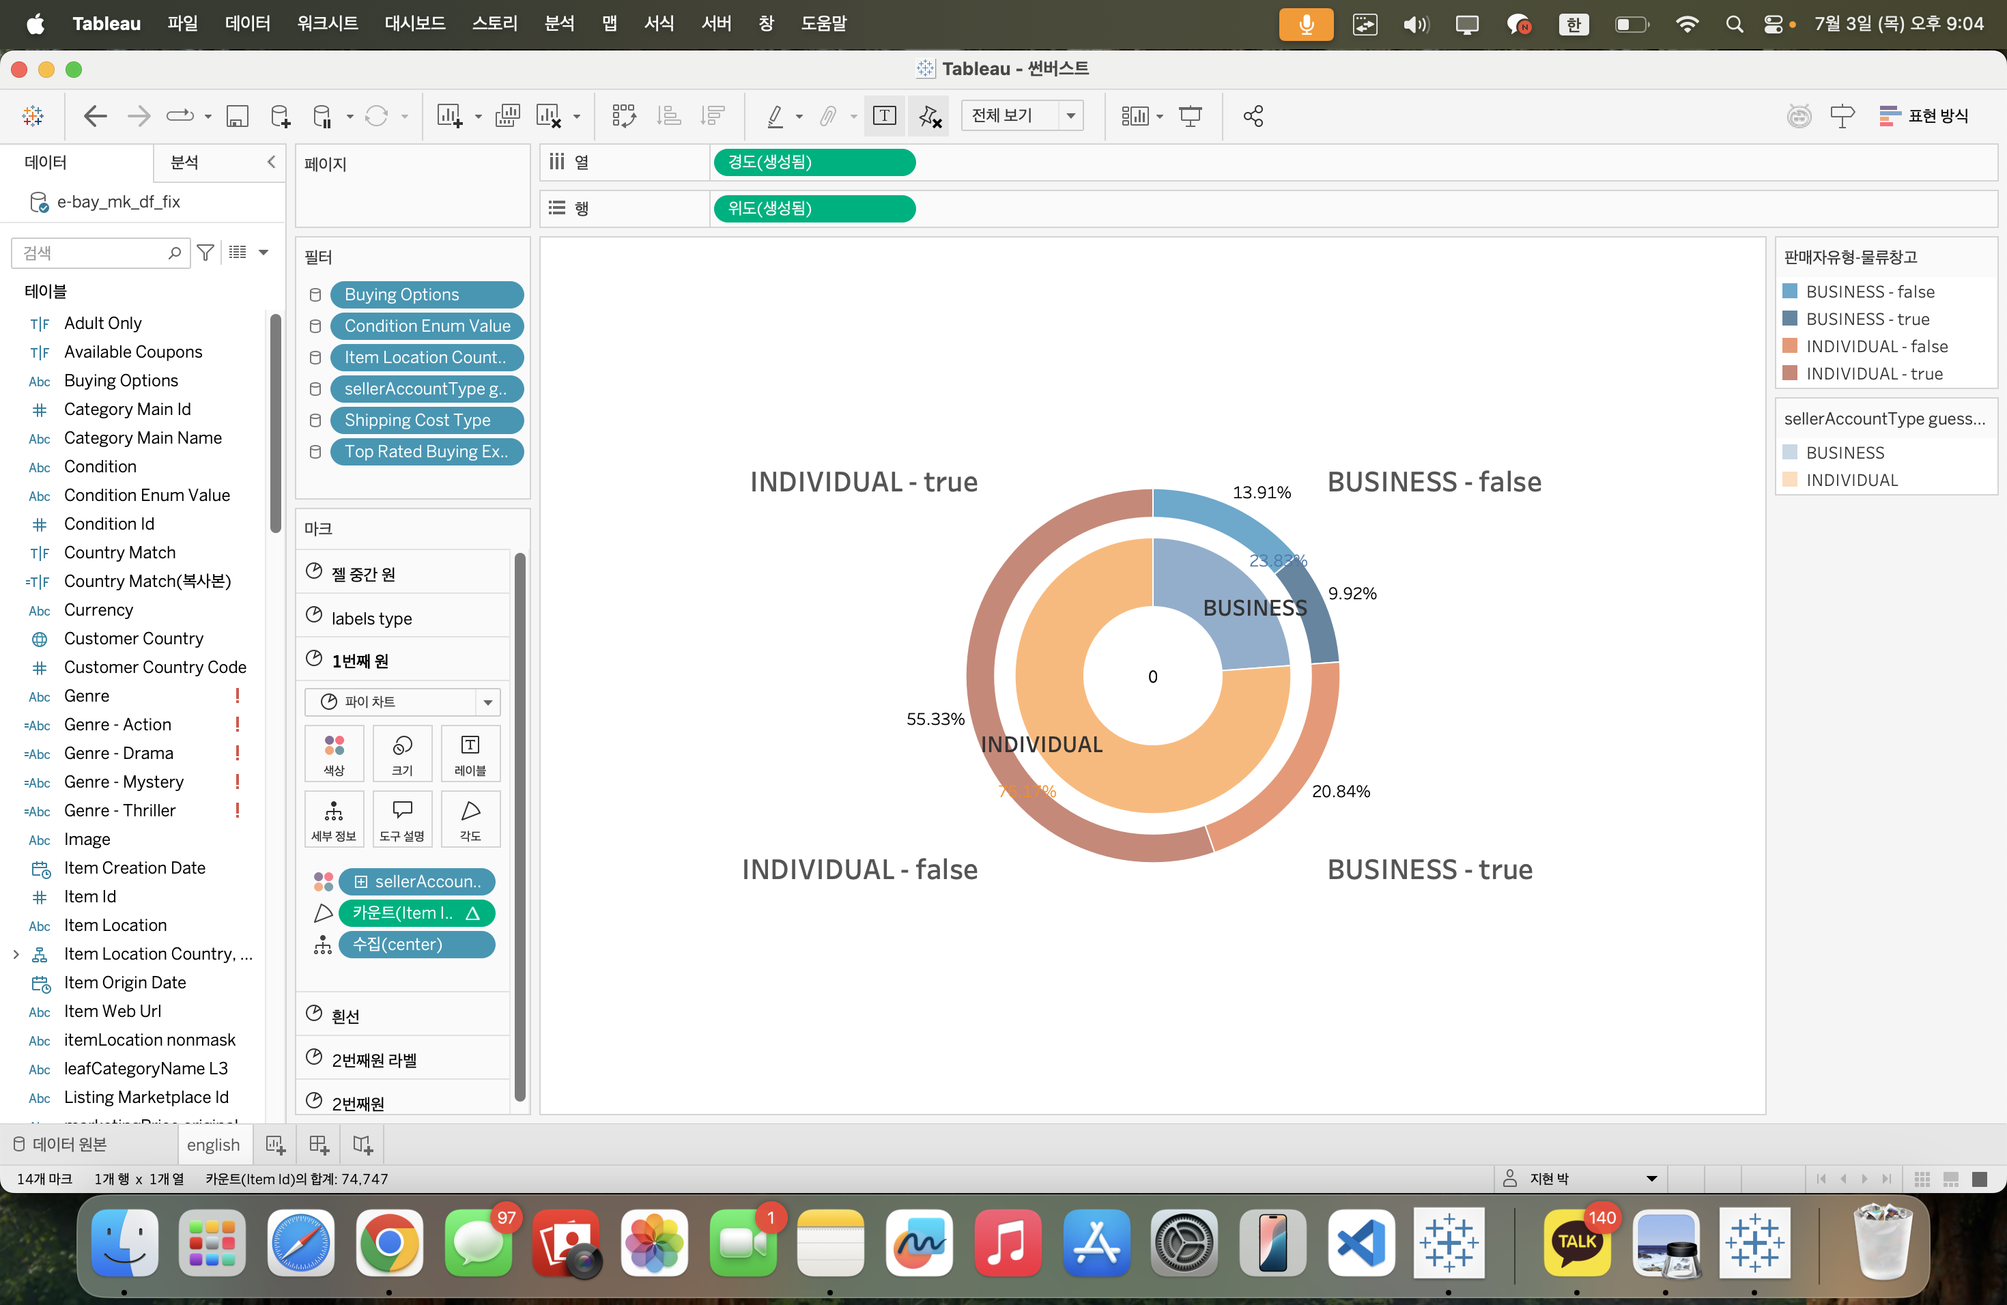Screen dimensions: 2007x1305
Task: Click the 경도(생성됨) pill on columns
Action: point(814,162)
